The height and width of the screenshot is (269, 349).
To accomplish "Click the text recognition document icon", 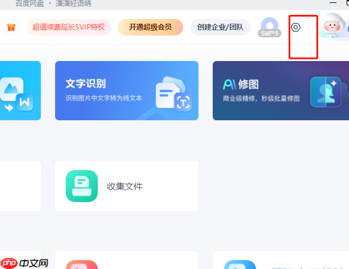I will pyautogui.click(x=174, y=94).
